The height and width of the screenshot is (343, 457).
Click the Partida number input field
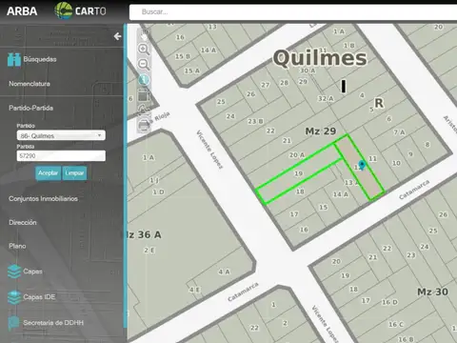tap(61, 156)
